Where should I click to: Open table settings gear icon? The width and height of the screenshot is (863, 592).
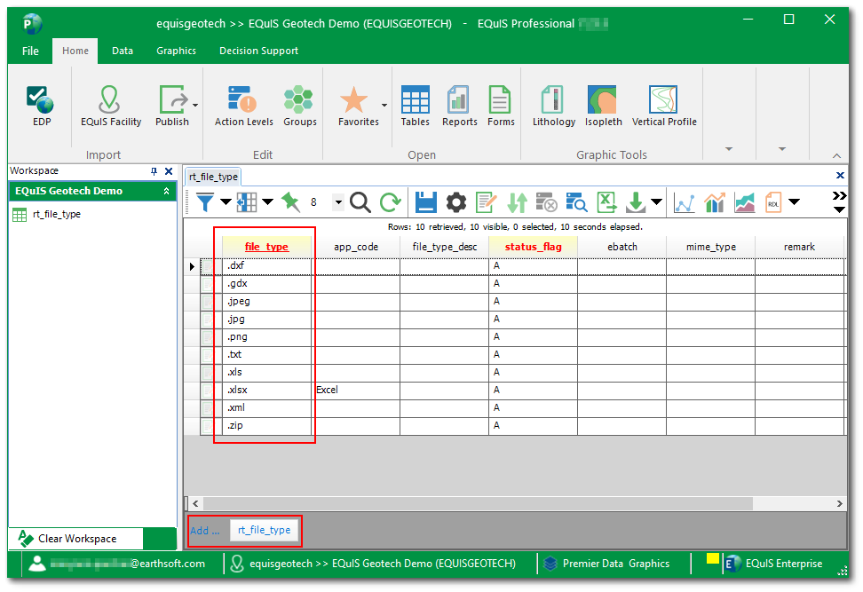coord(455,202)
